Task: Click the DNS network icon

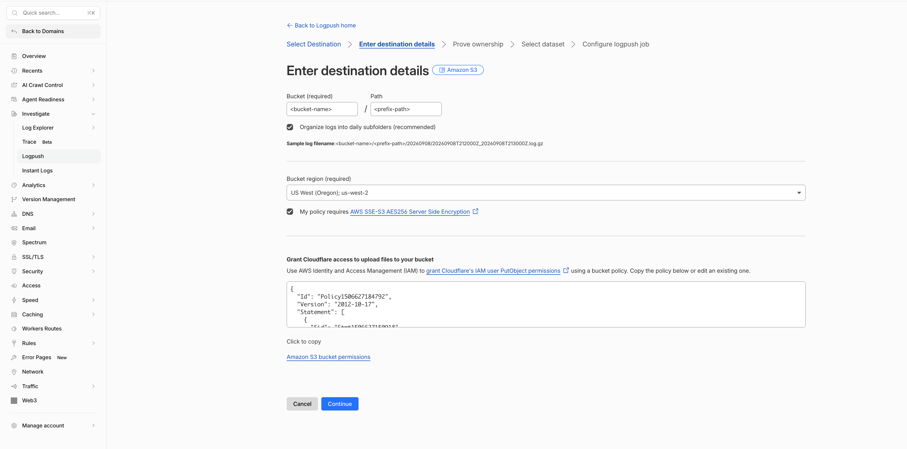Action: coord(14,214)
